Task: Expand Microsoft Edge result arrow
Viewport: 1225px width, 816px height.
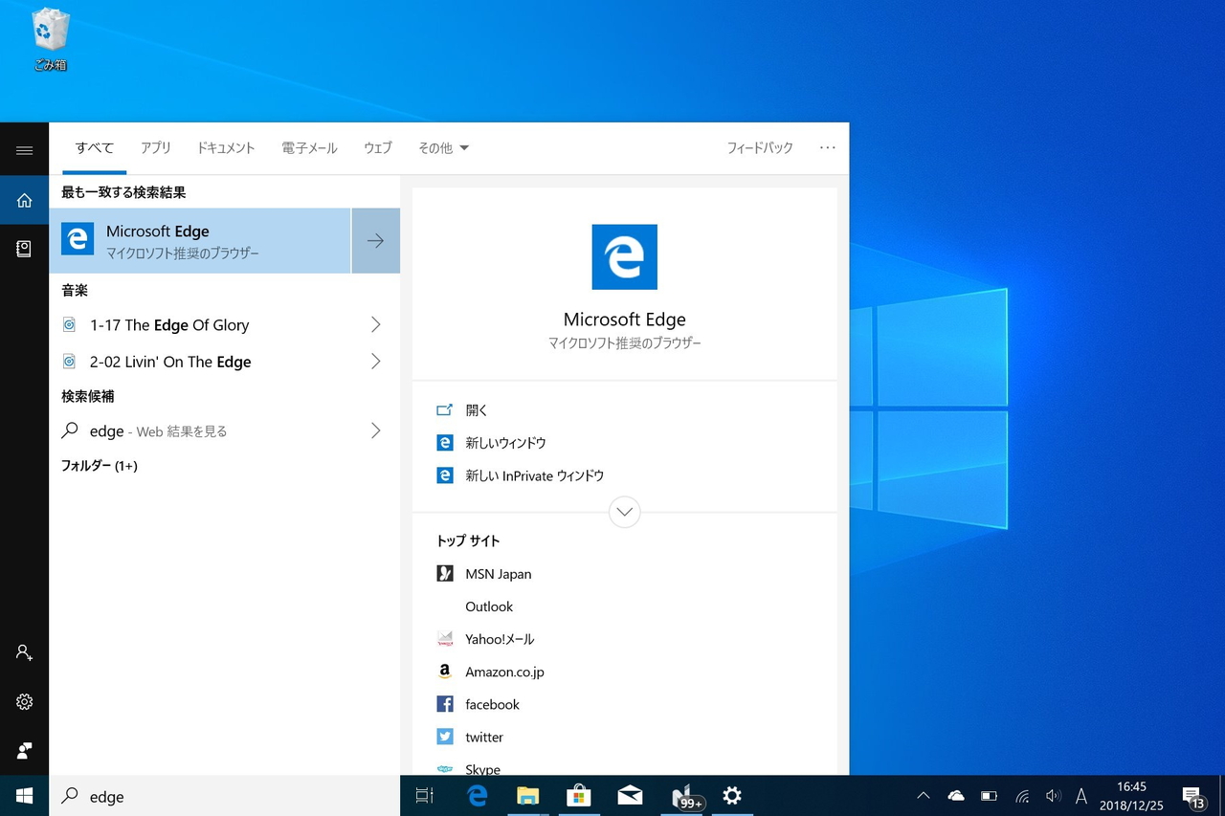Action: click(x=376, y=240)
